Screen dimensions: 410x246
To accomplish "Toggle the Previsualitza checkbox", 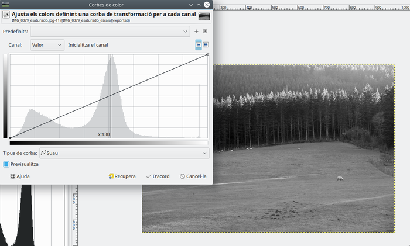I will click(x=6, y=164).
